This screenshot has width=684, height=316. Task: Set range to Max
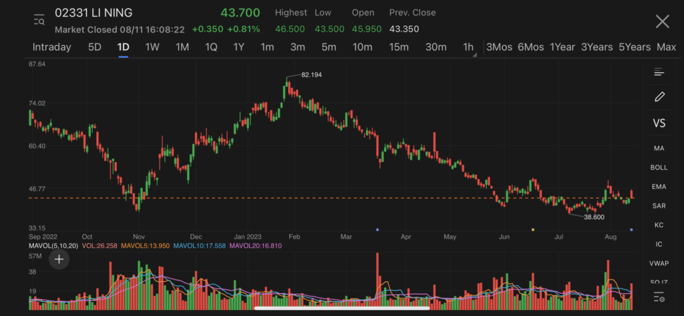666,47
